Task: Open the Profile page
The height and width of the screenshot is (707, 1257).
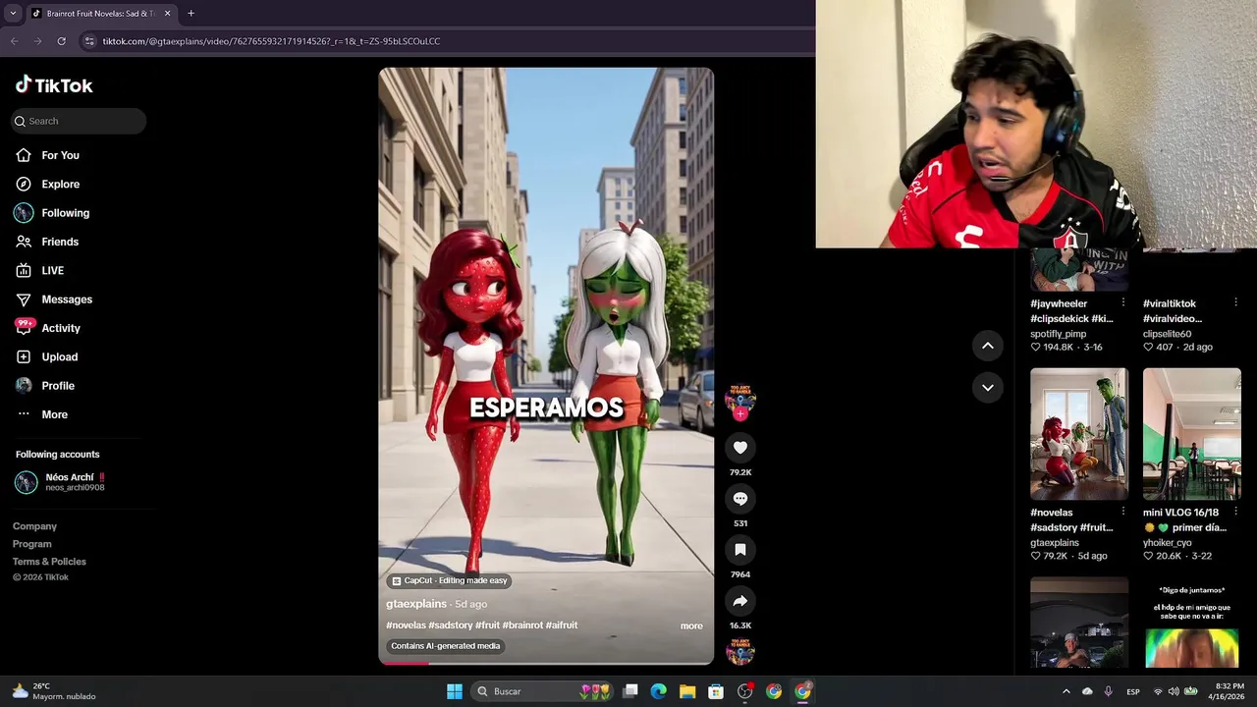Action: click(57, 386)
